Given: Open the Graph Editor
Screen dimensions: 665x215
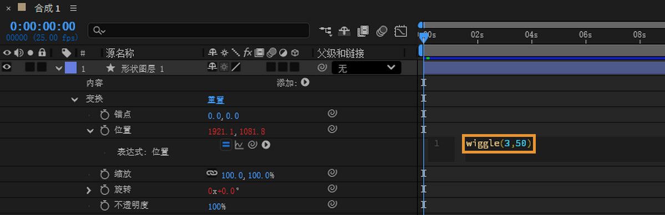Looking at the screenshot, I should point(400,30).
